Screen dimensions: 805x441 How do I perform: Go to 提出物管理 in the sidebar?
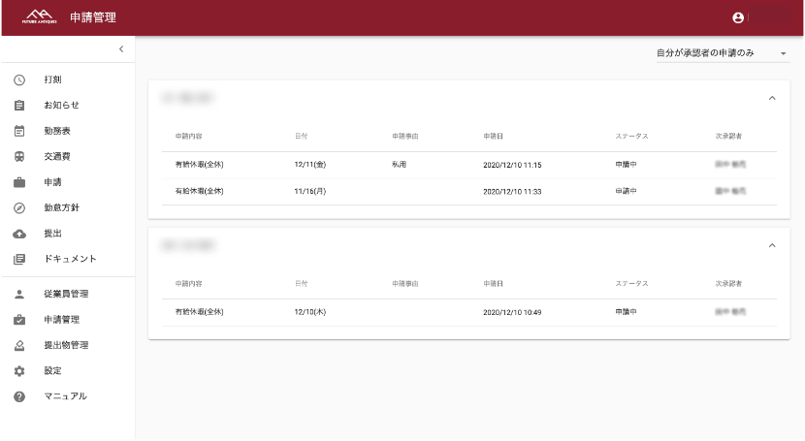66,345
